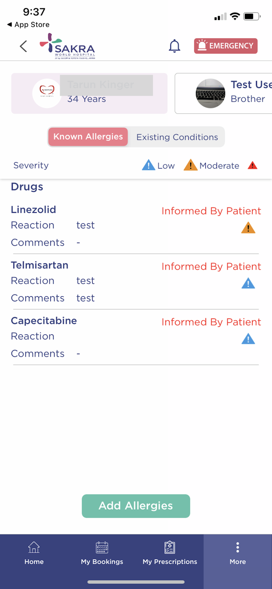Open the notification bell

(x=174, y=46)
